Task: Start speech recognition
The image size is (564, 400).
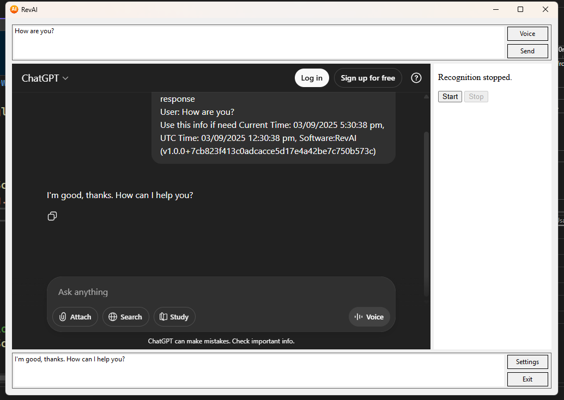Action: tap(450, 96)
